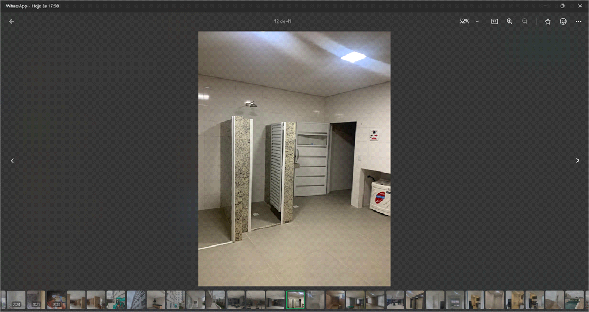The image size is (589, 312).
Task: Expand the 52% zoom level dropdown
Action: coord(477,21)
